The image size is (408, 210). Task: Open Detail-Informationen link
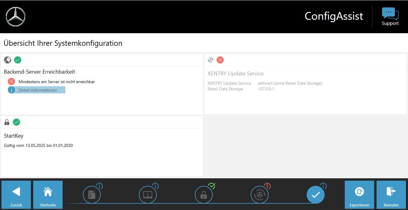pos(38,90)
